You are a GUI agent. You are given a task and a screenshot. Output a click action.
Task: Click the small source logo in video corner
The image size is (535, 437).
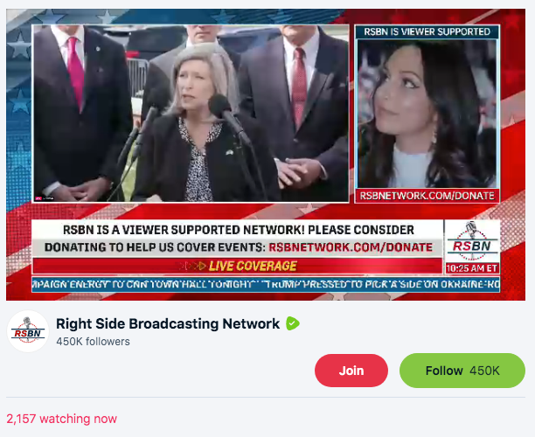[x=44, y=198]
